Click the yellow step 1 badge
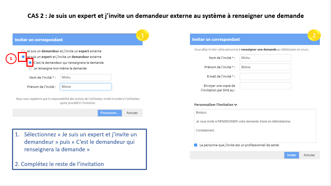This screenshot has width=331, height=186. point(142,35)
